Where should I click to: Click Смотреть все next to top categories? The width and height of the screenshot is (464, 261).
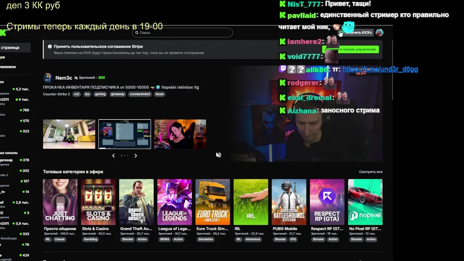(x=370, y=172)
